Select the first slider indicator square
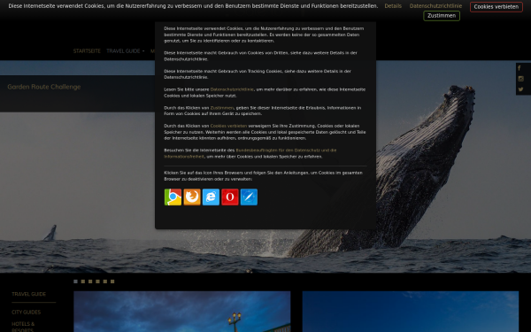Image resolution: width=531 pixels, height=332 pixels. point(75,282)
